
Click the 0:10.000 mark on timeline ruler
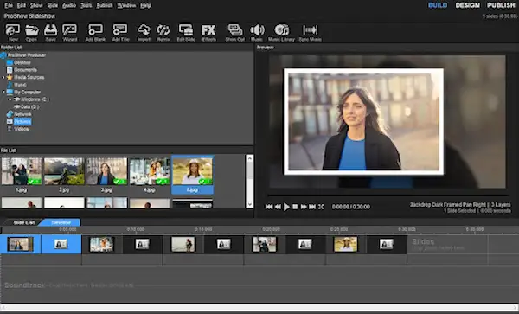pos(136,229)
